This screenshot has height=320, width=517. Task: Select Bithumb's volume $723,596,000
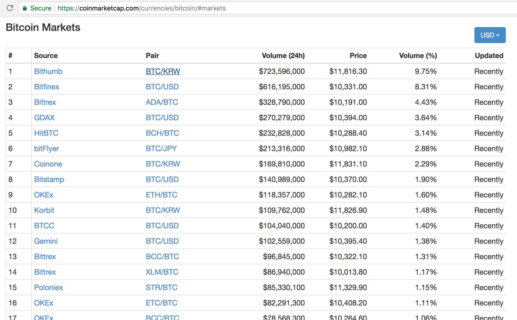(x=282, y=71)
